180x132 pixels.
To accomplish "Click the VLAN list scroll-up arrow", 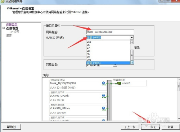I will 132,42.
